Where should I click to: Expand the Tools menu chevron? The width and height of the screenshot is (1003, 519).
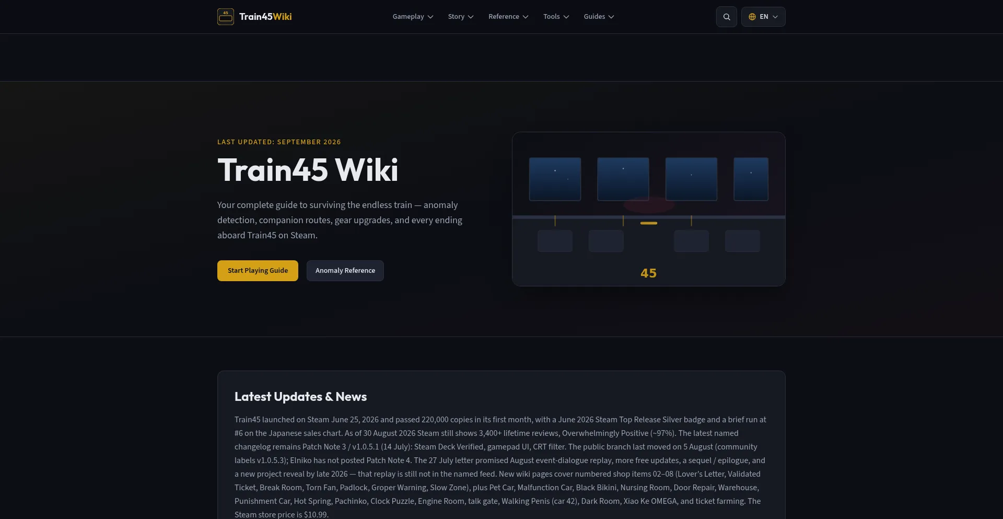(x=566, y=17)
